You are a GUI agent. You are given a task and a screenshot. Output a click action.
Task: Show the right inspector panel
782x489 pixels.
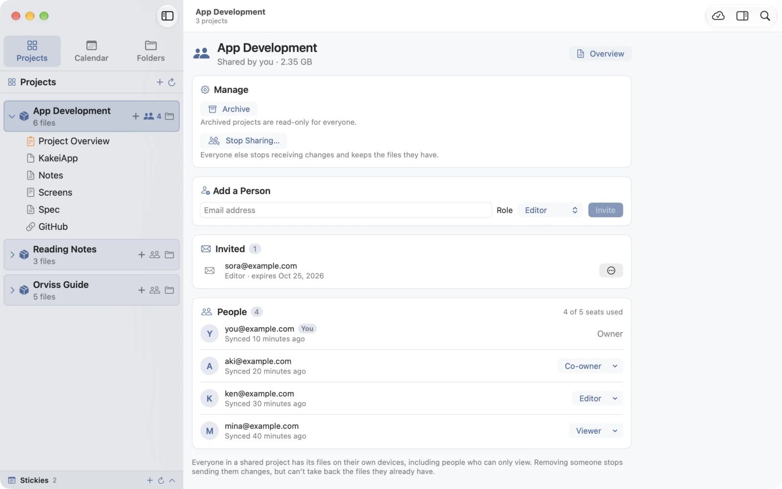tap(742, 16)
